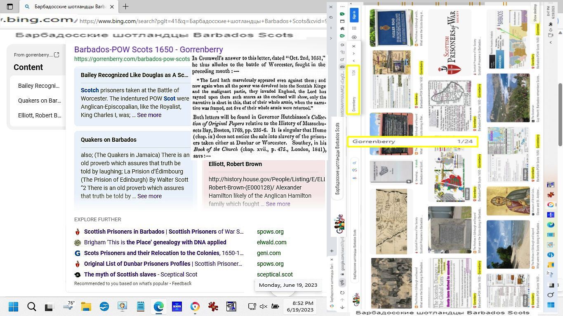Open Google apps grid in rotated window
The image size is (563, 316).
pyautogui.click(x=354, y=28)
